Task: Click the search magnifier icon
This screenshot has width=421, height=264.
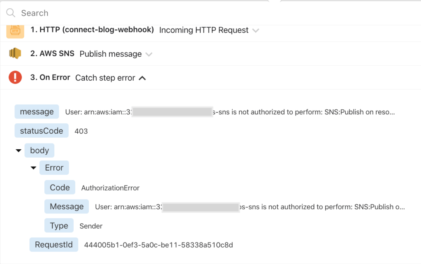Action: tap(11, 13)
